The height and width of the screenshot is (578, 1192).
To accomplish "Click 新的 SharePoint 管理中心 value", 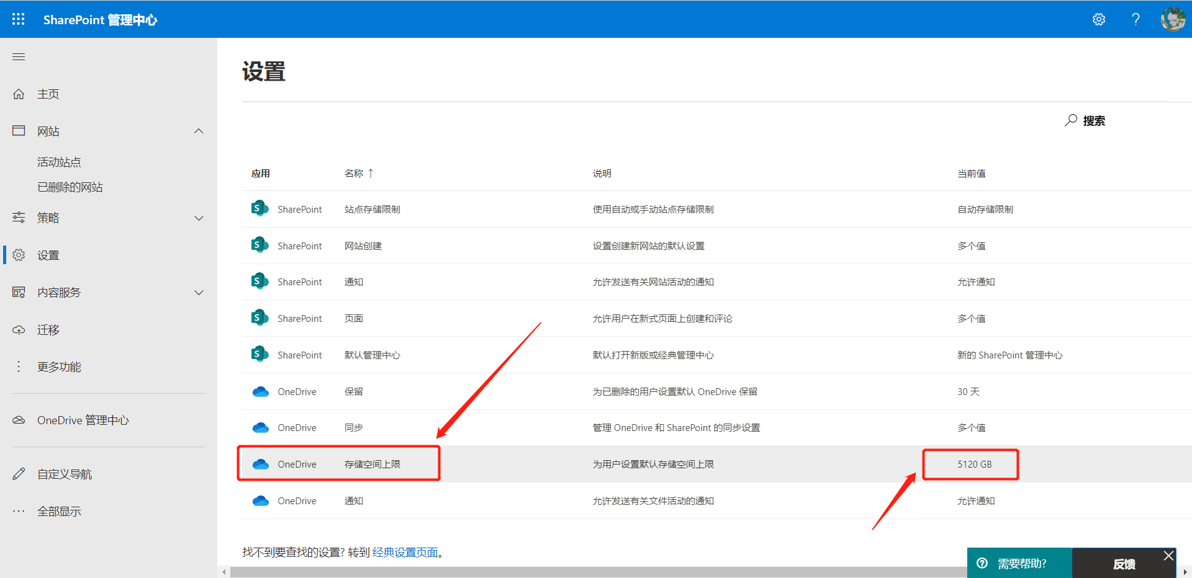I will coord(1009,355).
